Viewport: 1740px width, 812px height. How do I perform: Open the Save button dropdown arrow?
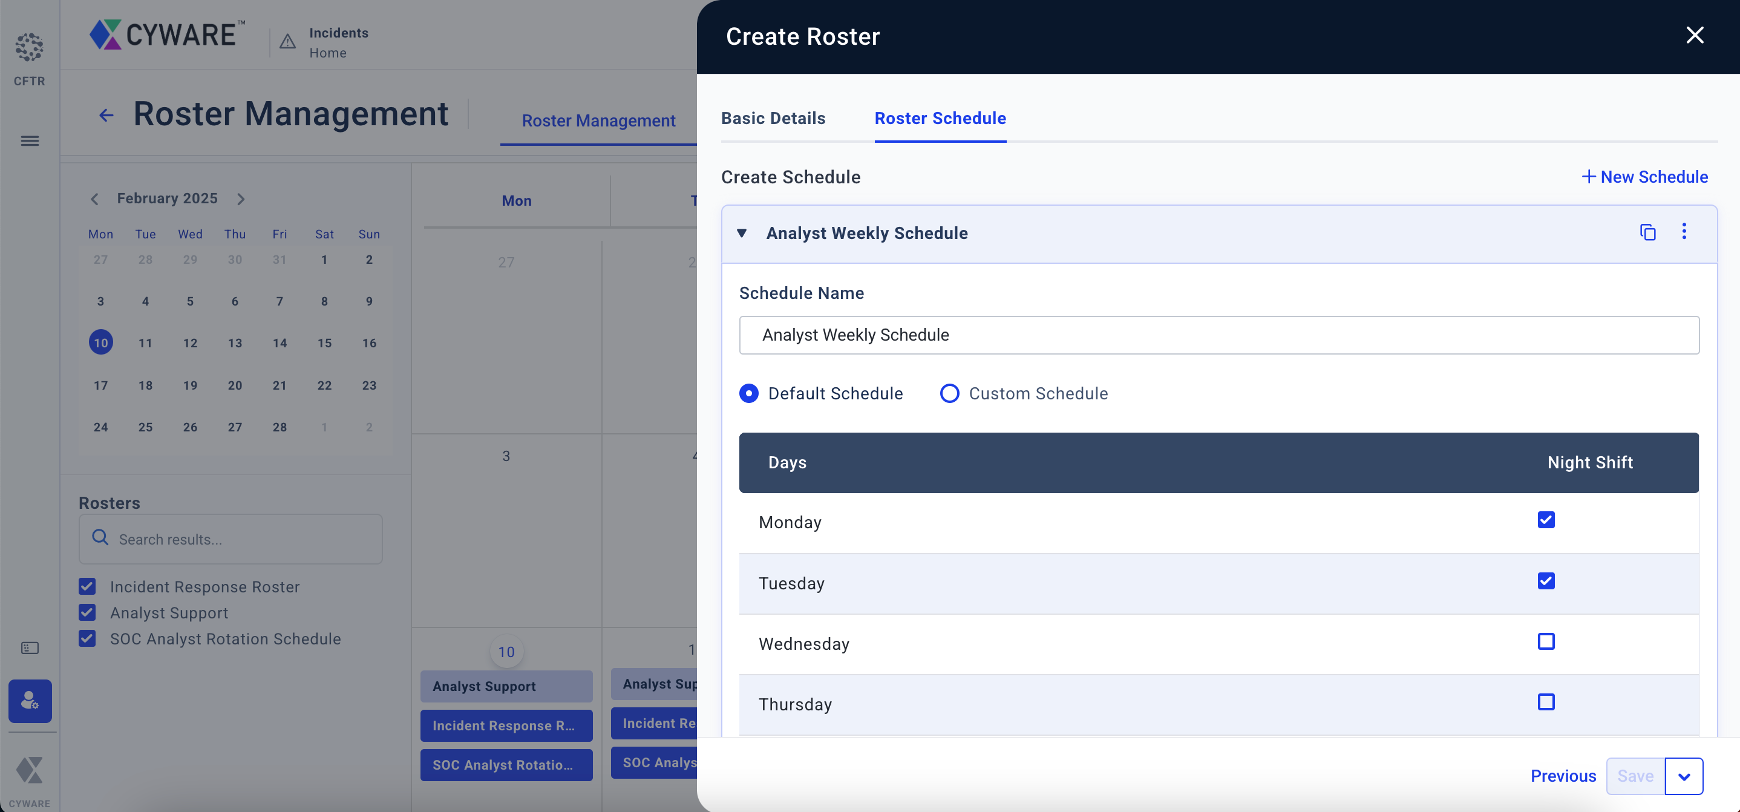(1683, 776)
